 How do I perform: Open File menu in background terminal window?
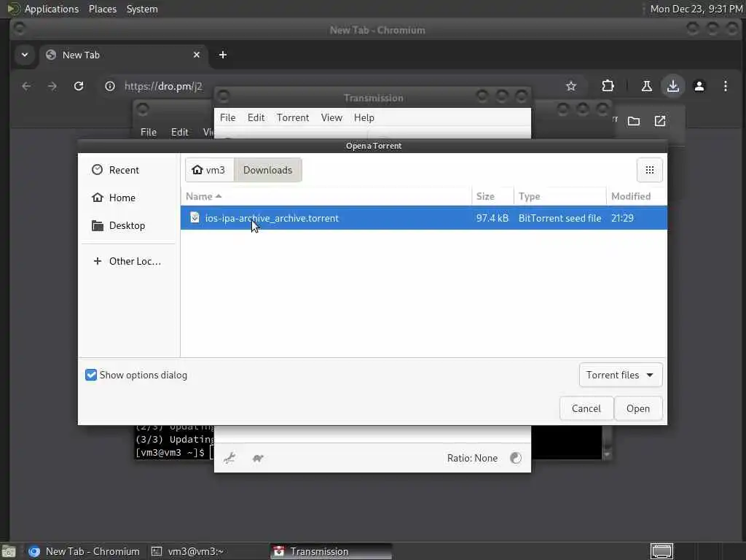(149, 132)
